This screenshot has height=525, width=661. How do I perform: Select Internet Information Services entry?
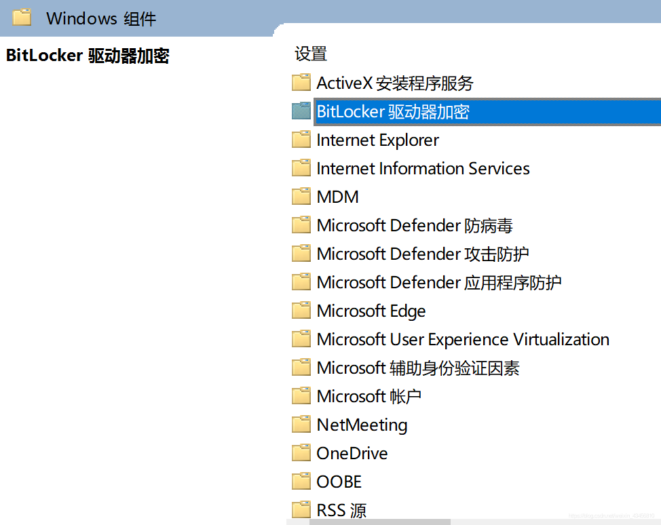[423, 168]
